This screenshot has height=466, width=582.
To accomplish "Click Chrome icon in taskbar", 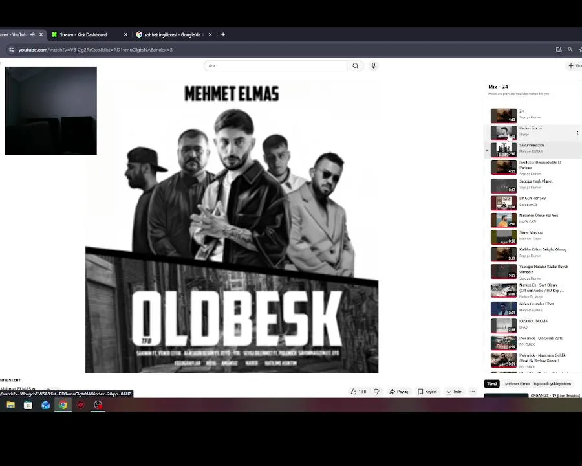I will pyautogui.click(x=63, y=405).
